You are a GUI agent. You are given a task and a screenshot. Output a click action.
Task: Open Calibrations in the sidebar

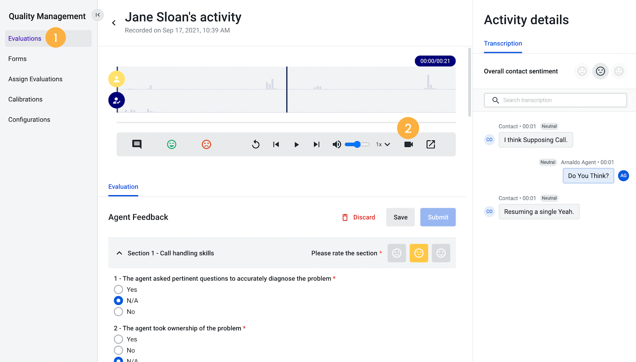coord(25,99)
